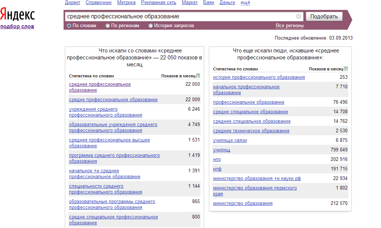Select the 'По словам' radio button
This screenshot has height=228, width=381.
[x=69, y=26]
